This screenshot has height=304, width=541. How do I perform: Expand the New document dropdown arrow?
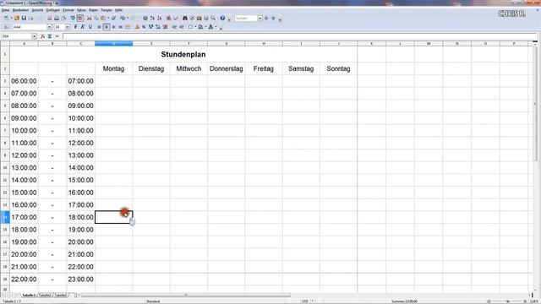pos(11,18)
